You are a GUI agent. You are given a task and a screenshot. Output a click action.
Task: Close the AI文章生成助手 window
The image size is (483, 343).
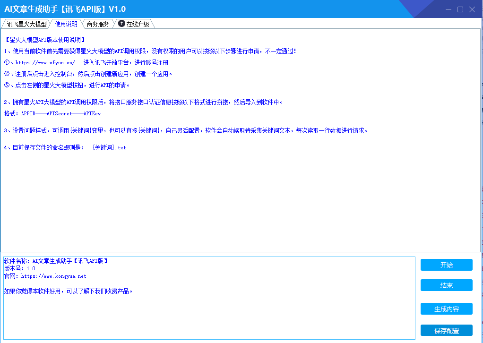(472, 9)
